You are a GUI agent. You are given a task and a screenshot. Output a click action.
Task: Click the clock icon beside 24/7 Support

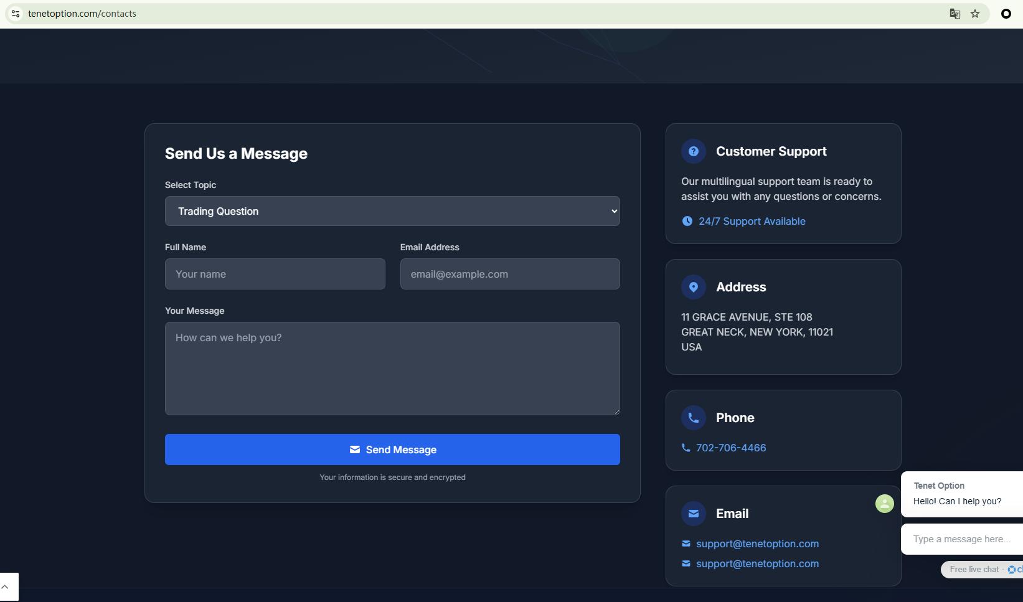coord(687,221)
